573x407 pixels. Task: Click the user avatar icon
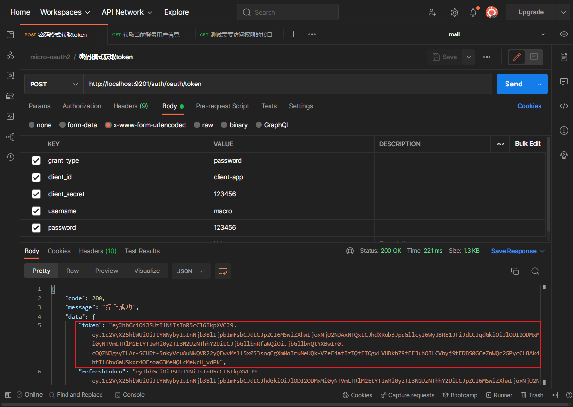pyautogui.click(x=491, y=13)
